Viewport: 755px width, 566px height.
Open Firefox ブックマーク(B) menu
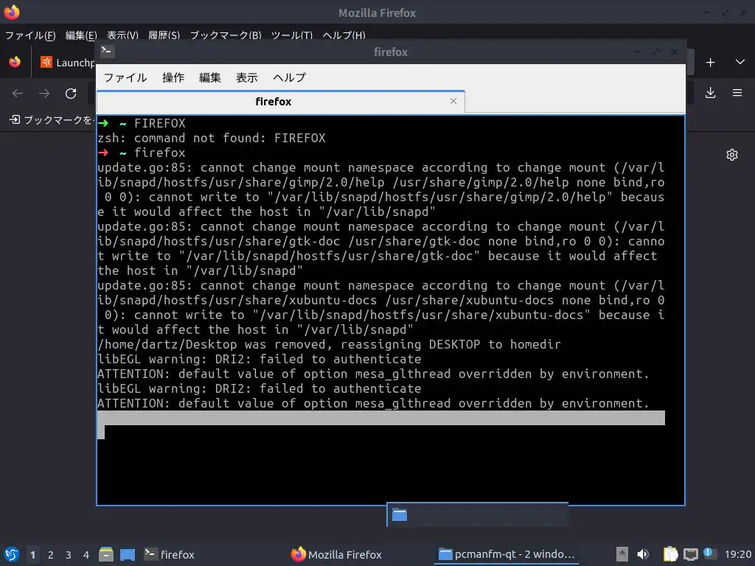coord(226,35)
